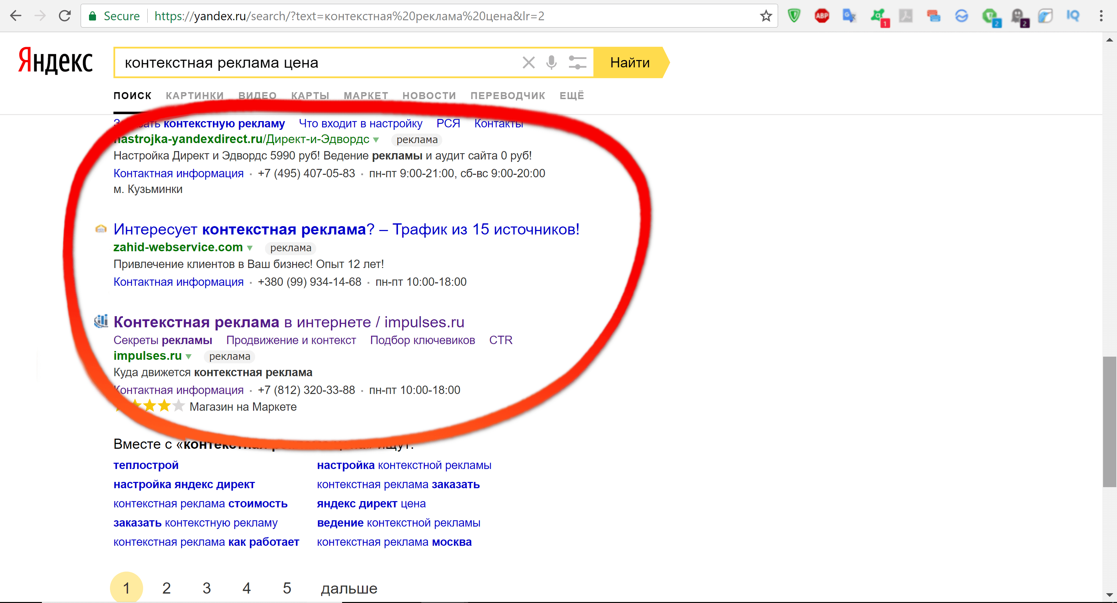
Task: Start voice search with the microphone icon
Action: (551, 62)
